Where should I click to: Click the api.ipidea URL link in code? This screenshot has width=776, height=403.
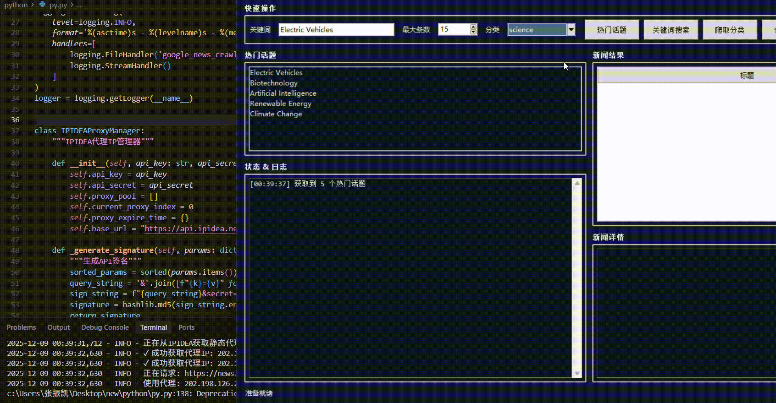click(190, 229)
